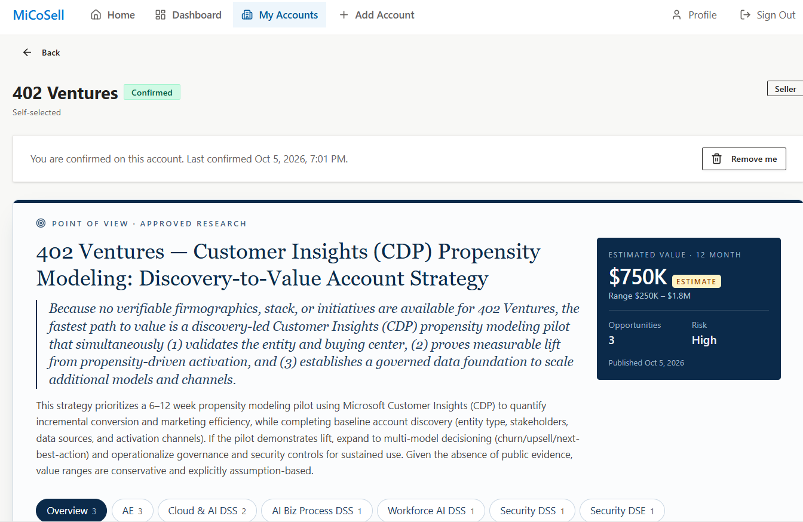Click the Home house icon

96,15
